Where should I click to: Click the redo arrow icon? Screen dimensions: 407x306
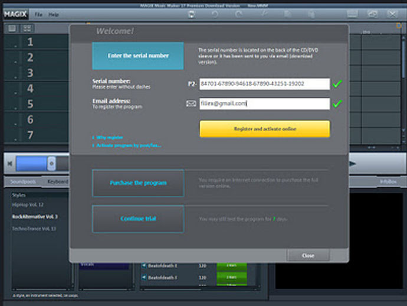click(x=239, y=14)
